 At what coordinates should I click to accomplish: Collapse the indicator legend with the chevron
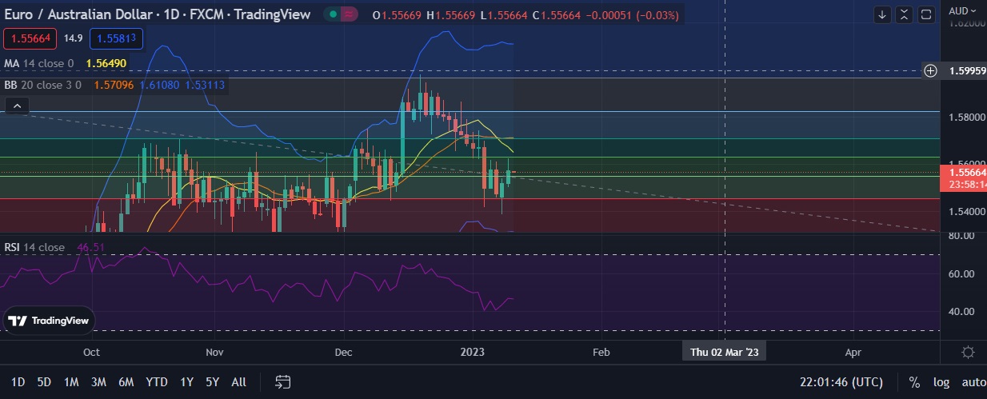point(17,106)
